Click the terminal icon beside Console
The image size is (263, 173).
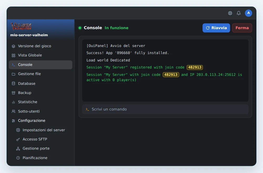point(13,65)
